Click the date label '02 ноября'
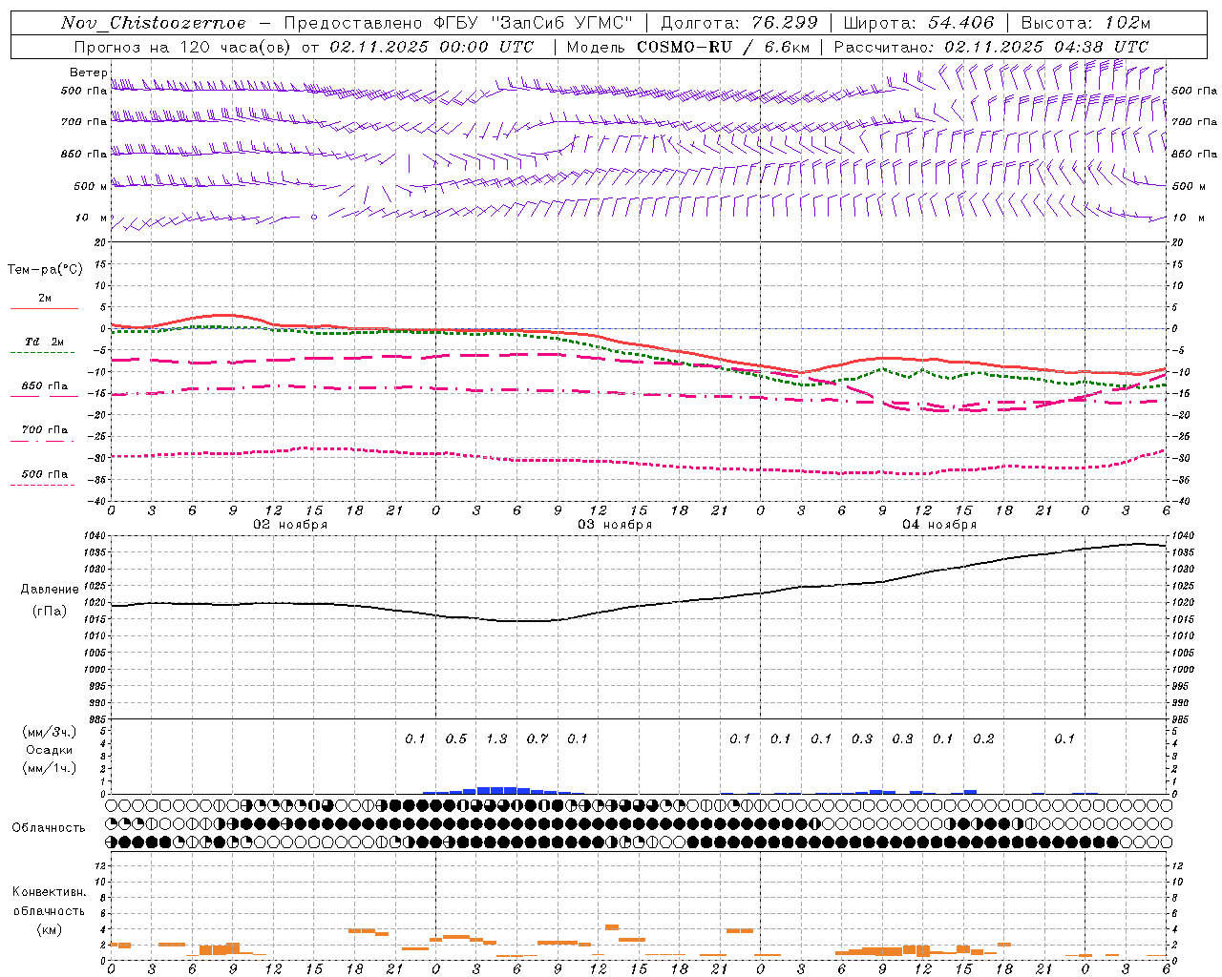The height and width of the screenshot is (977, 1222). [290, 525]
